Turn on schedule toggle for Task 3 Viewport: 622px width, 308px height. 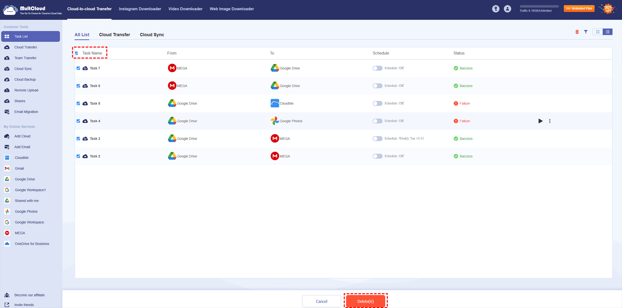[377, 139]
